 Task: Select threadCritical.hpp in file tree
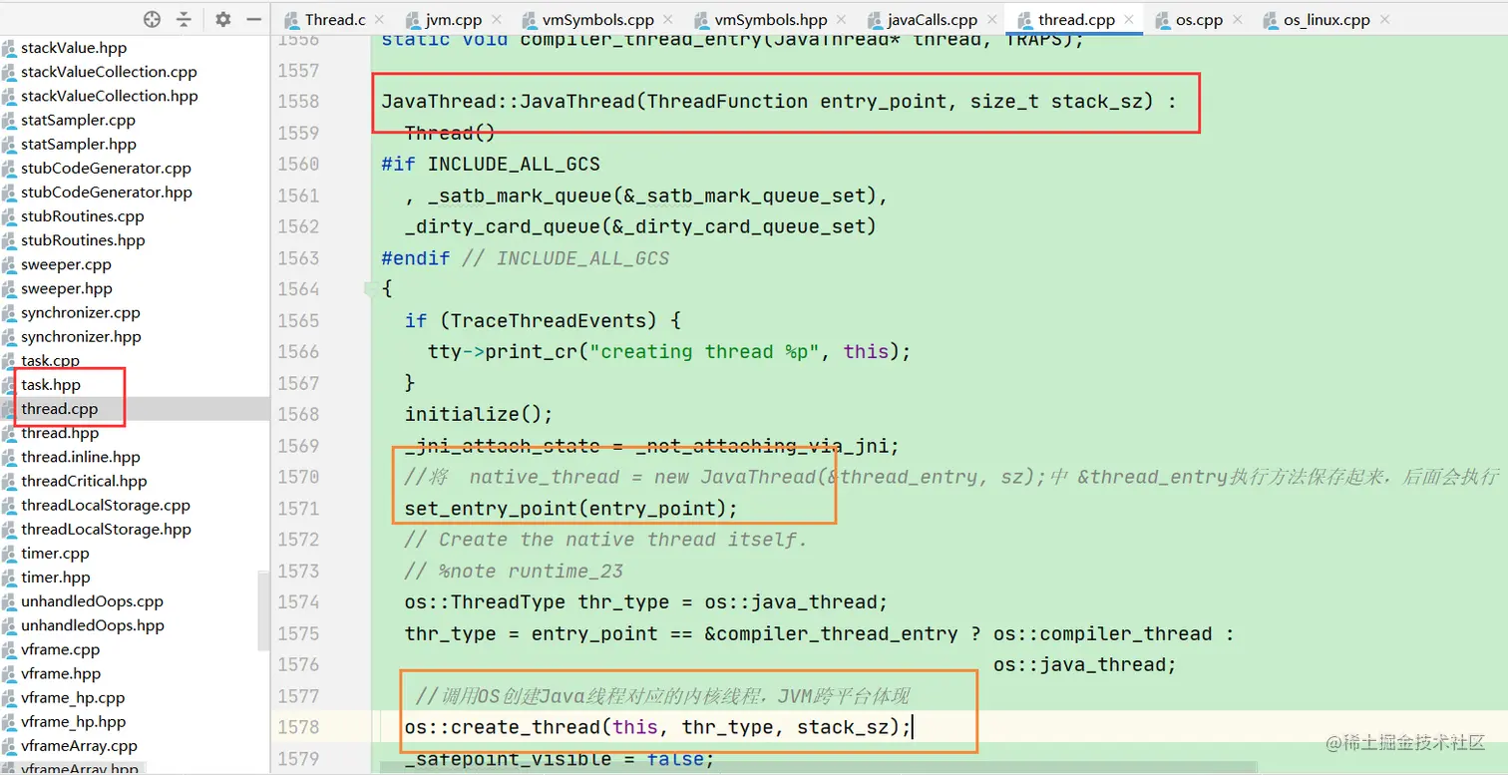[84, 481]
